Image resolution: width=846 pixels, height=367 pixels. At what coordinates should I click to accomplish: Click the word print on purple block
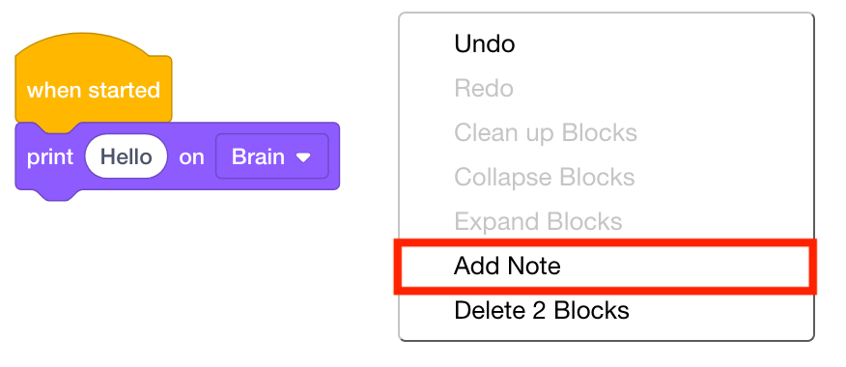[49, 157]
